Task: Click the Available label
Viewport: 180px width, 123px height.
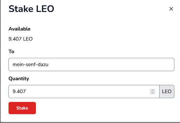Action: tap(20, 29)
